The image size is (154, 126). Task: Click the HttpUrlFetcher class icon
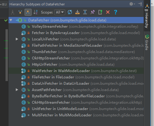(x=24, y=65)
